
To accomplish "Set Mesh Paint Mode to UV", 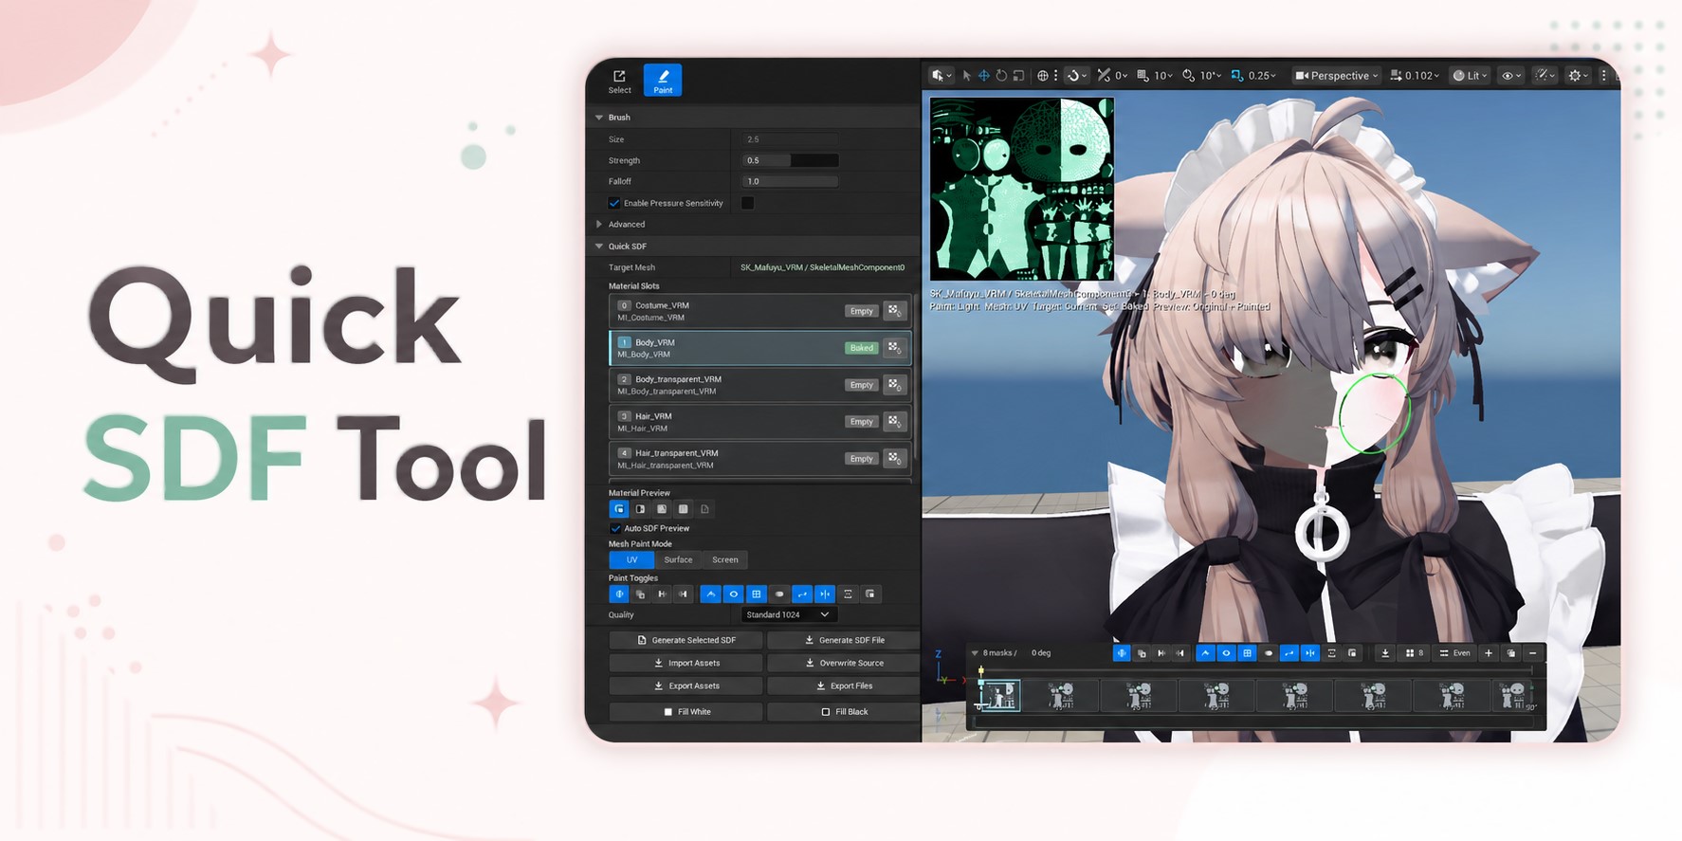I will (x=631, y=560).
